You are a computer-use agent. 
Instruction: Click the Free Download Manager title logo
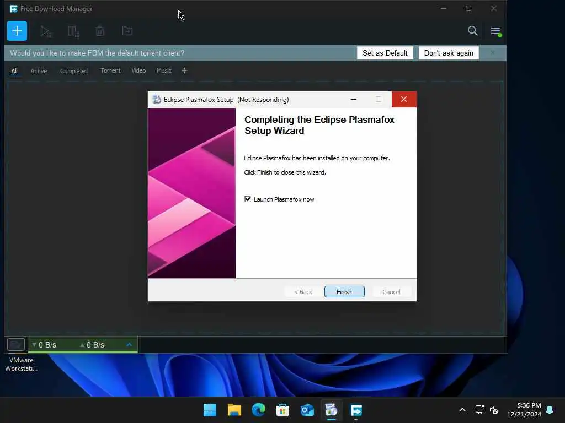(x=14, y=9)
